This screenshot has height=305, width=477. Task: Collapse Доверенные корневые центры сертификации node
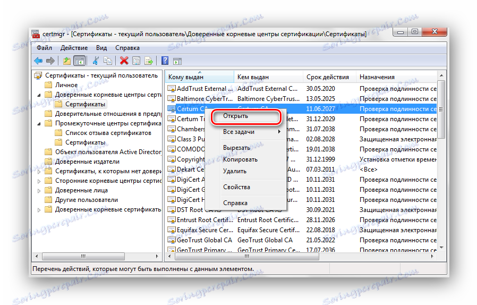point(39,95)
